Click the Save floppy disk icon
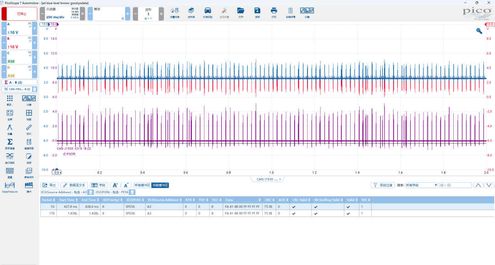Image resolution: width=495 pixels, height=265 pixels. tap(257, 11)
